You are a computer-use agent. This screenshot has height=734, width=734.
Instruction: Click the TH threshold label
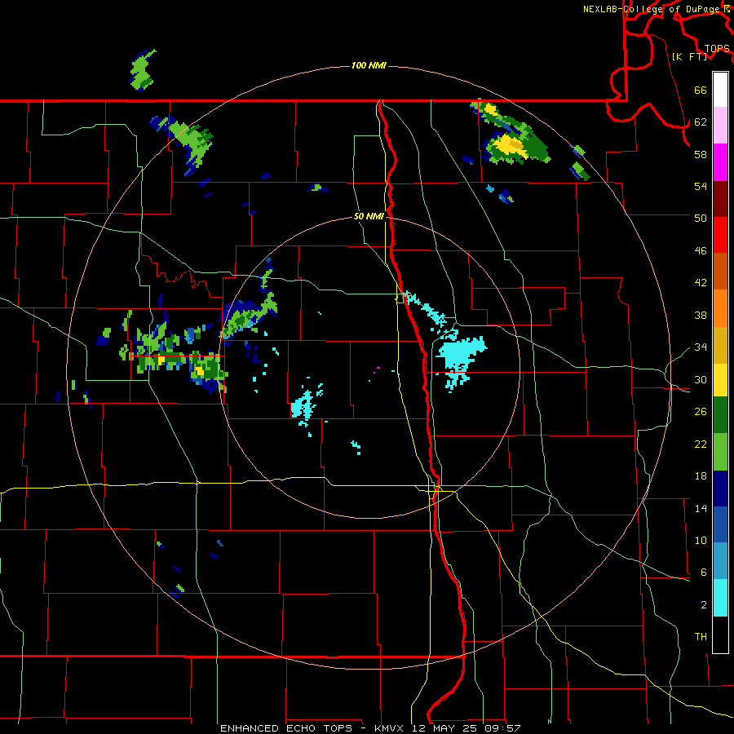tap(701, 637)
